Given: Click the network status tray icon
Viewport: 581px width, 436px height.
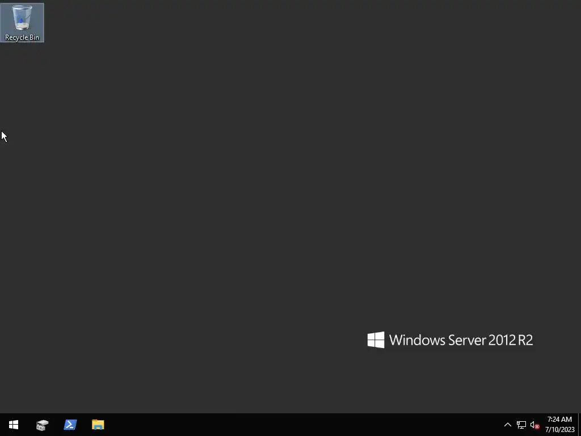Looking at the screenshot, I should coord(521,425).
